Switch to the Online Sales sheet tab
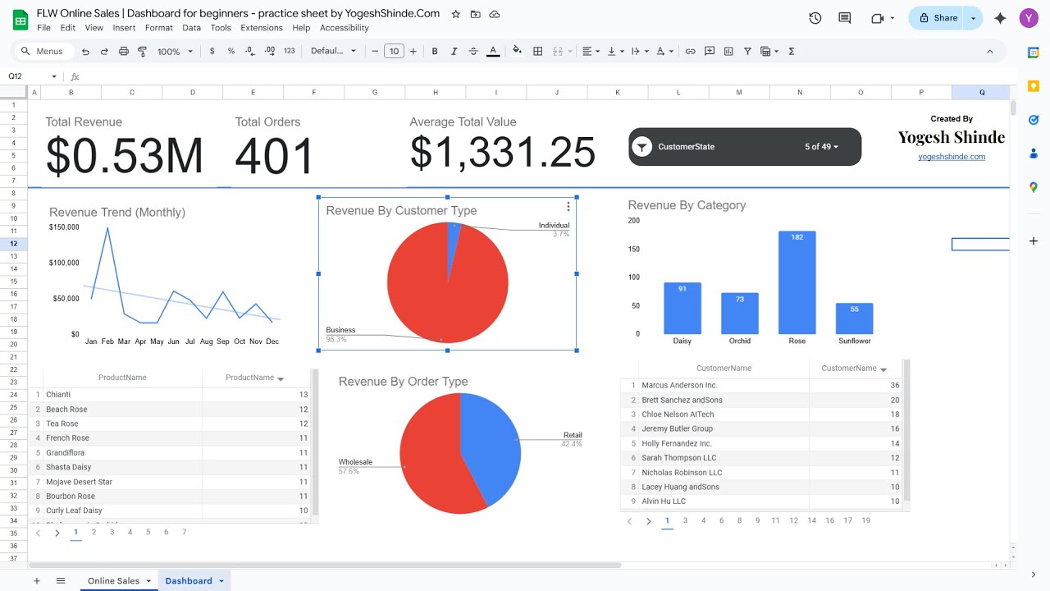 pyautogui.click(x=113, y=581)
